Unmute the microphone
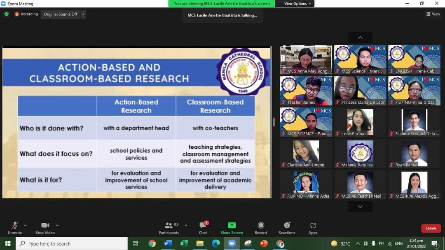445x250 pixels. click(x=15, y=228)
